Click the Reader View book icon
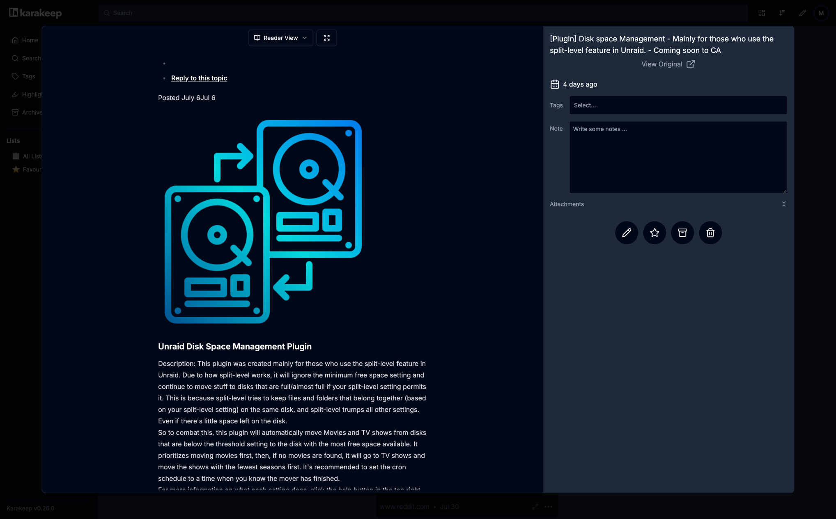Viewport: 836px width, 519px height. point(257,38)
